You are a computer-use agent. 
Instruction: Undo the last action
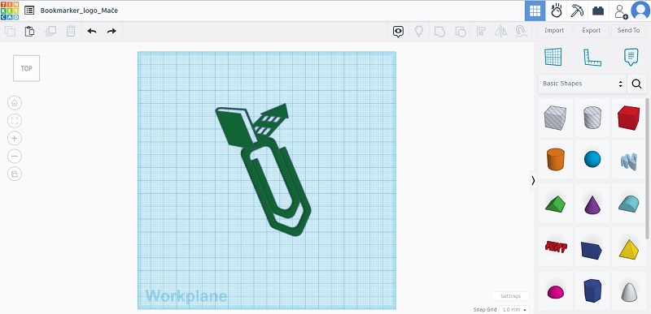[92, 31]
